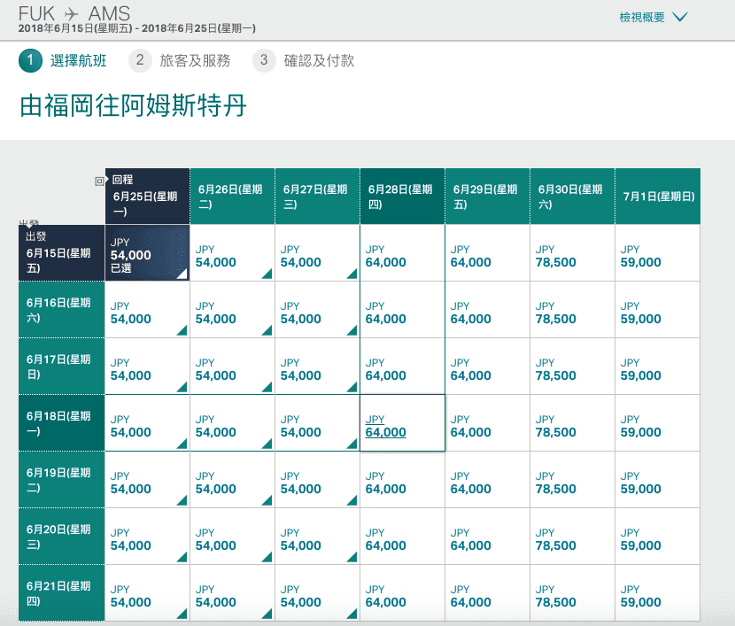This screenshot has width=735, height=626.
Task: Select departure row header 6月16日(星期六)
Action: tap(61, 310)
